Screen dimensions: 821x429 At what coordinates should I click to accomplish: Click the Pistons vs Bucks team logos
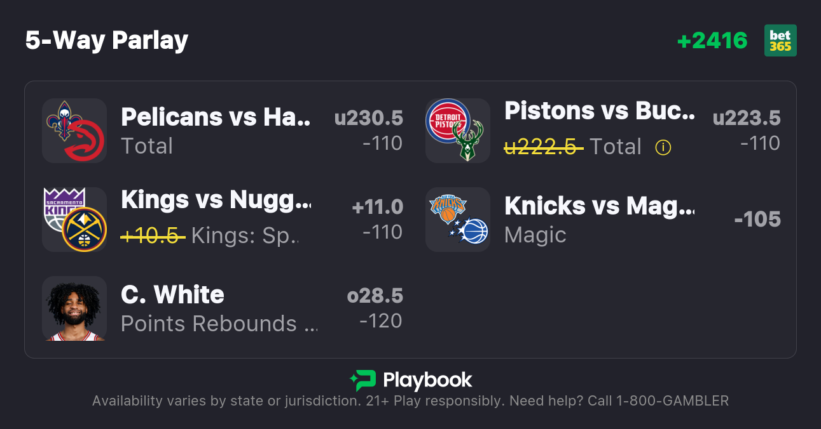(458, 131)
